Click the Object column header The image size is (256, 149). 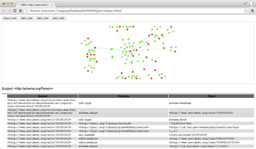coord(211,96)
